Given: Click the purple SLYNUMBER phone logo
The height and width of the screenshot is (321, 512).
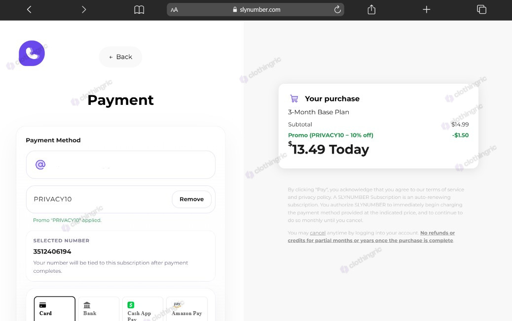Looking at the screenshot, I should click(32, 53).
